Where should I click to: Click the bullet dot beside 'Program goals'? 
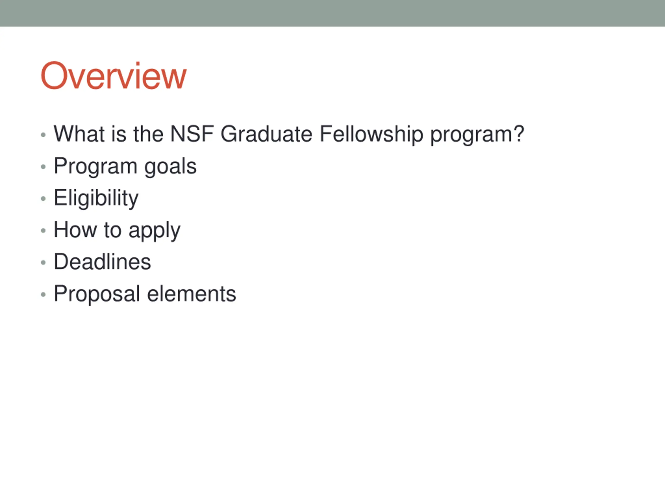[x=43, y=167]
